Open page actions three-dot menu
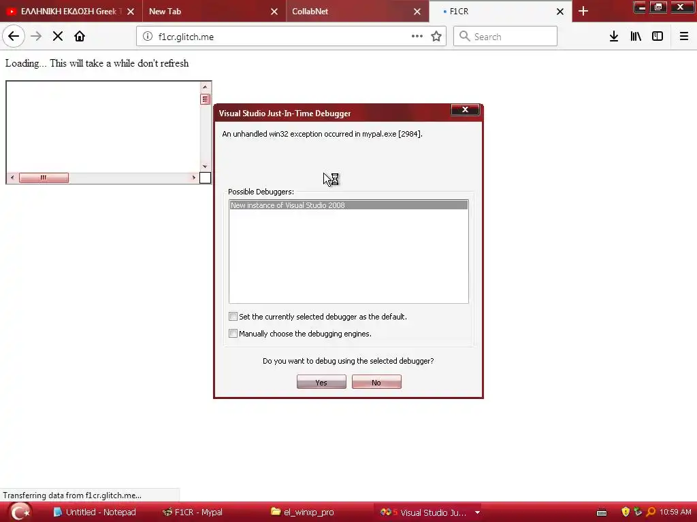 (x=417, y=37)
